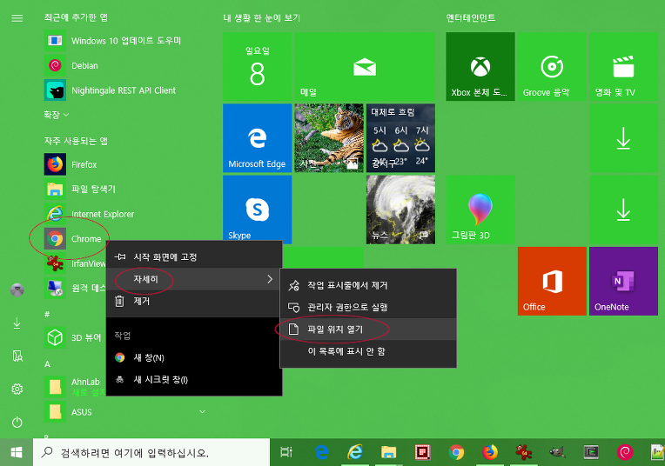This screenshot has height=466, width=665.
Task: Select 새 창(N) Chrome task
Action: pyautogui.click(x=194, y=357)
